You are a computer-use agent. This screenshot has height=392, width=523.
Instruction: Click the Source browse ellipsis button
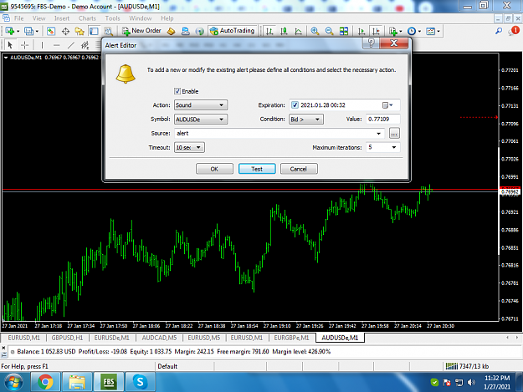pyautogui.click(x=394, y=133)
